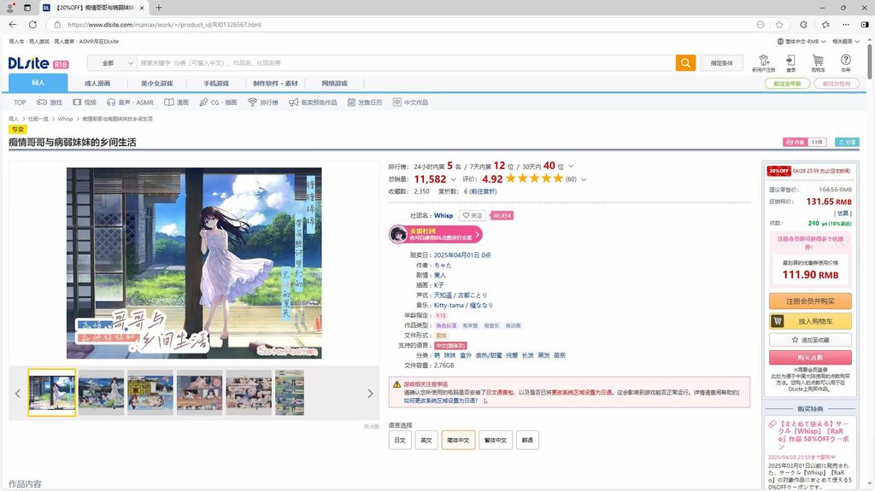This screenshot has height=491, width=875.
Task: Expand the 简体中文-RMB language currency dropdown
Action: pos(802,41)
